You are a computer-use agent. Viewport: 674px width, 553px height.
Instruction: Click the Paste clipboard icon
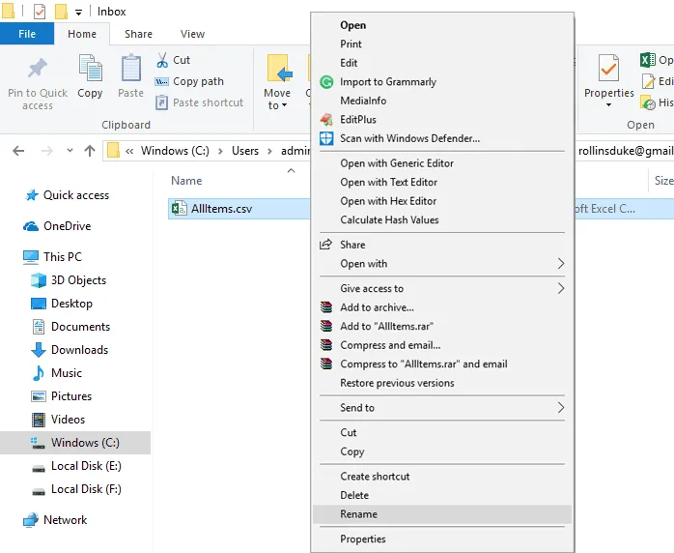point(131,70)
